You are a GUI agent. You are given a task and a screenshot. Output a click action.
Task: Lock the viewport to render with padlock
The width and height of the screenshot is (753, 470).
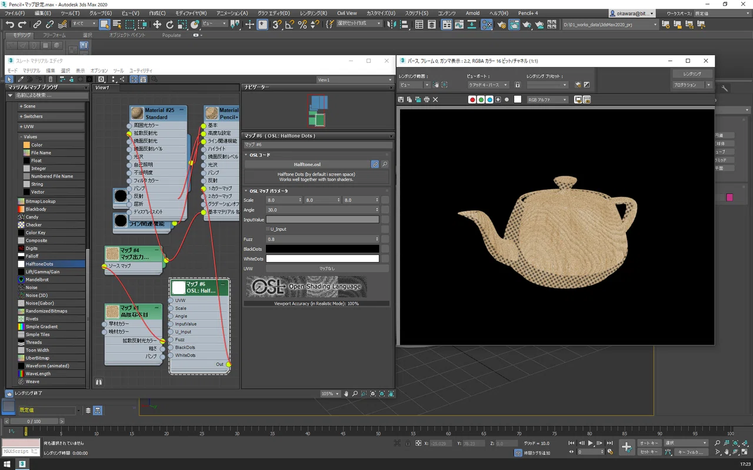[518, 85]
